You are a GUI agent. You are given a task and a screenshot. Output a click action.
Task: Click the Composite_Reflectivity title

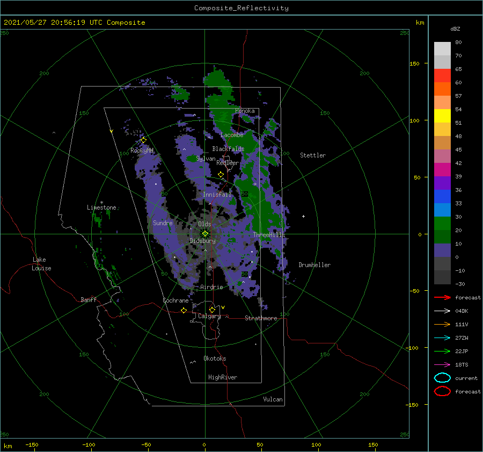point(241,8)
